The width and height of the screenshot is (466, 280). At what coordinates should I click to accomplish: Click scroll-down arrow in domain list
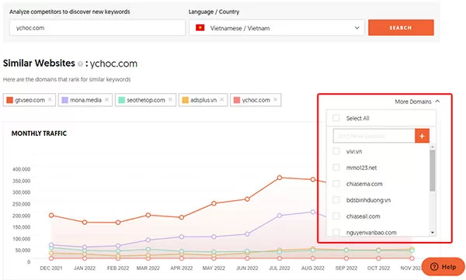coord(433,233)
